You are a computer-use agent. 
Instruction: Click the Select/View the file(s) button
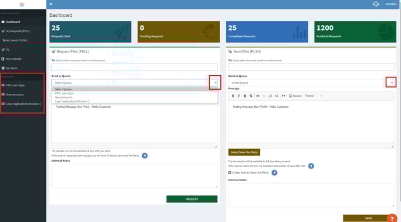(244, 153)
